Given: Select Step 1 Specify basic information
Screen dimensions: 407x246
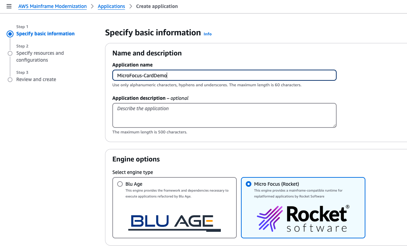Looking at the screenshot, I should click(x=45, y=34).
